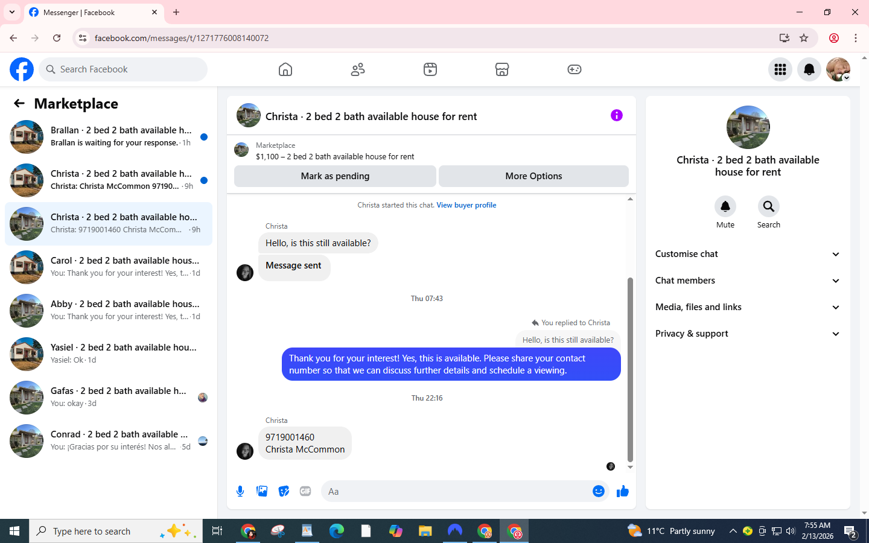The width and height of the screenshot is (869, 543).
Task: Attach a photo file icon
Action: pos(262,491)
